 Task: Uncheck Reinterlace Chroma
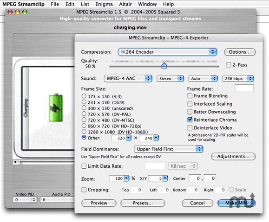[190, 120]
